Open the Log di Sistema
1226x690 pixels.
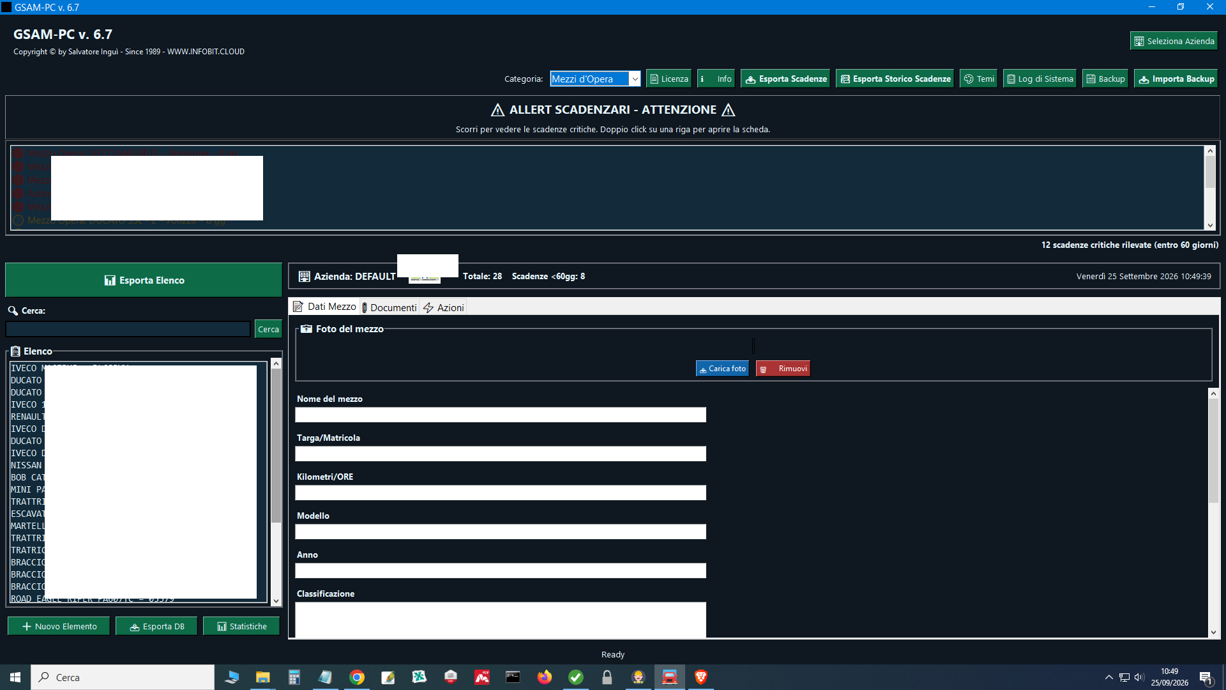[1040, 79]
